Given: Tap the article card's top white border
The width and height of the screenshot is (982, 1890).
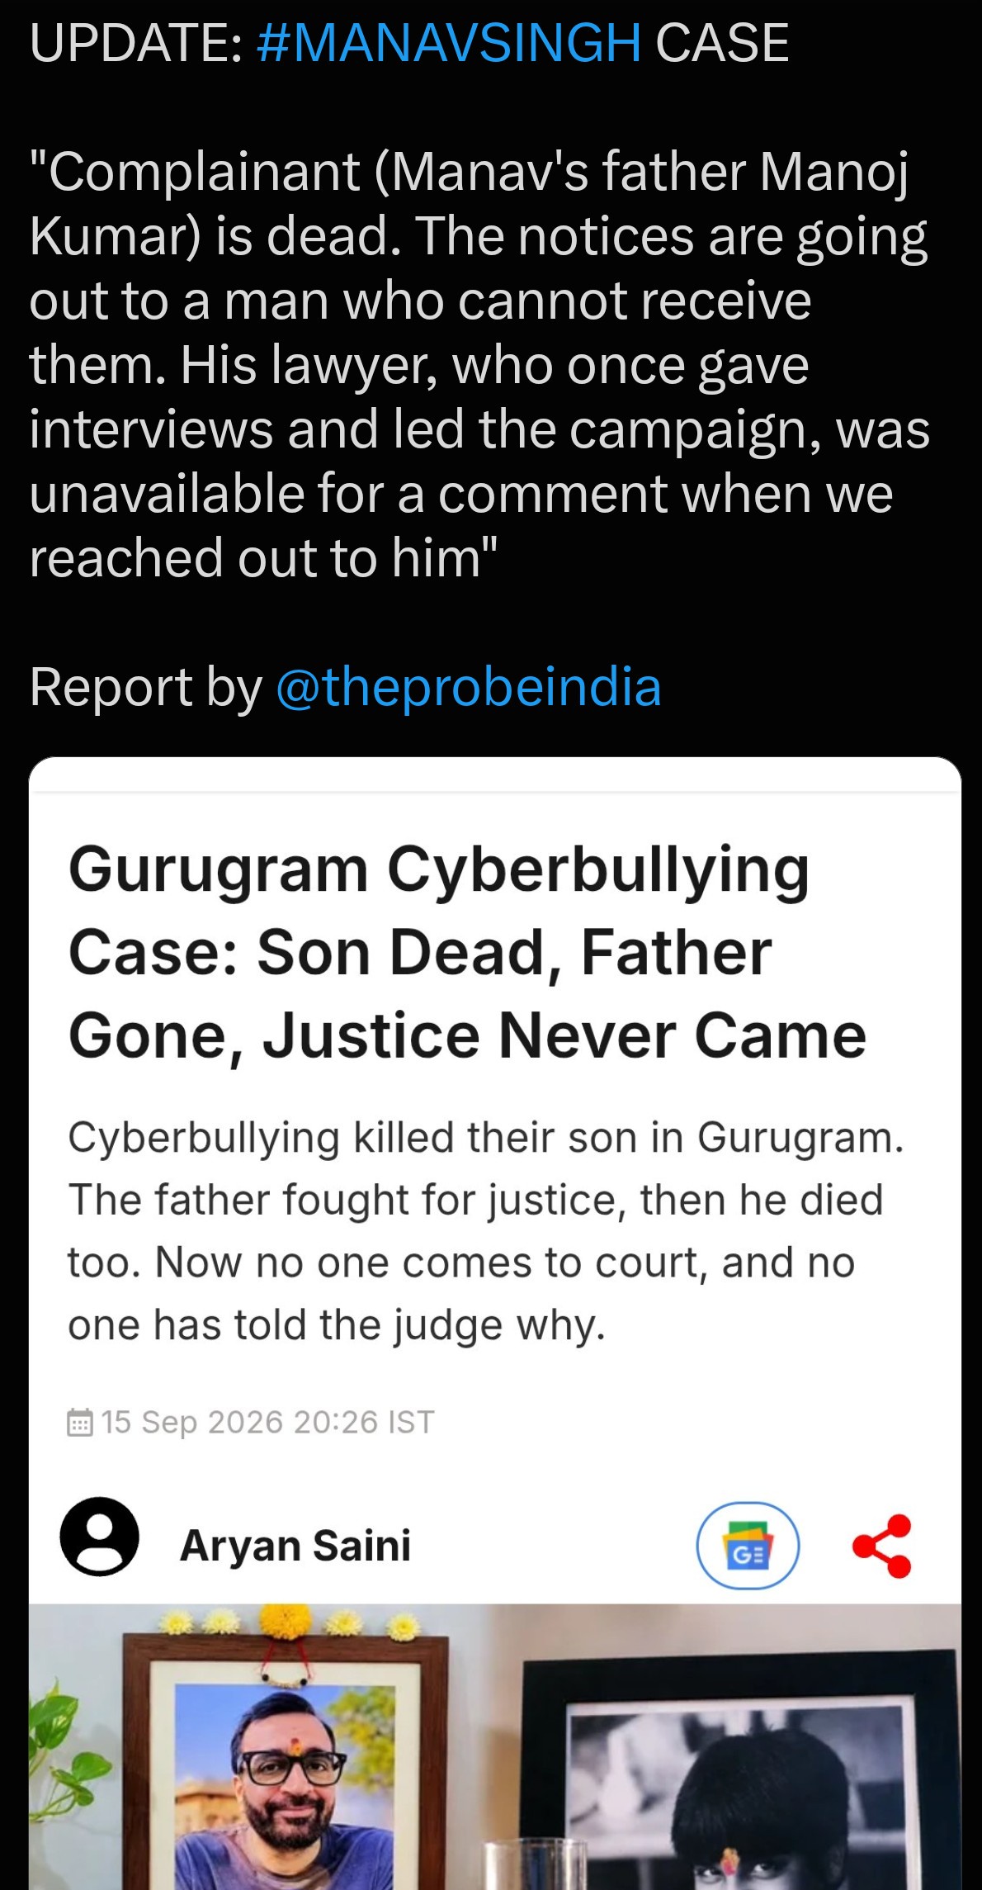Looking at the screenshot, I should click(x=495, y=774).
